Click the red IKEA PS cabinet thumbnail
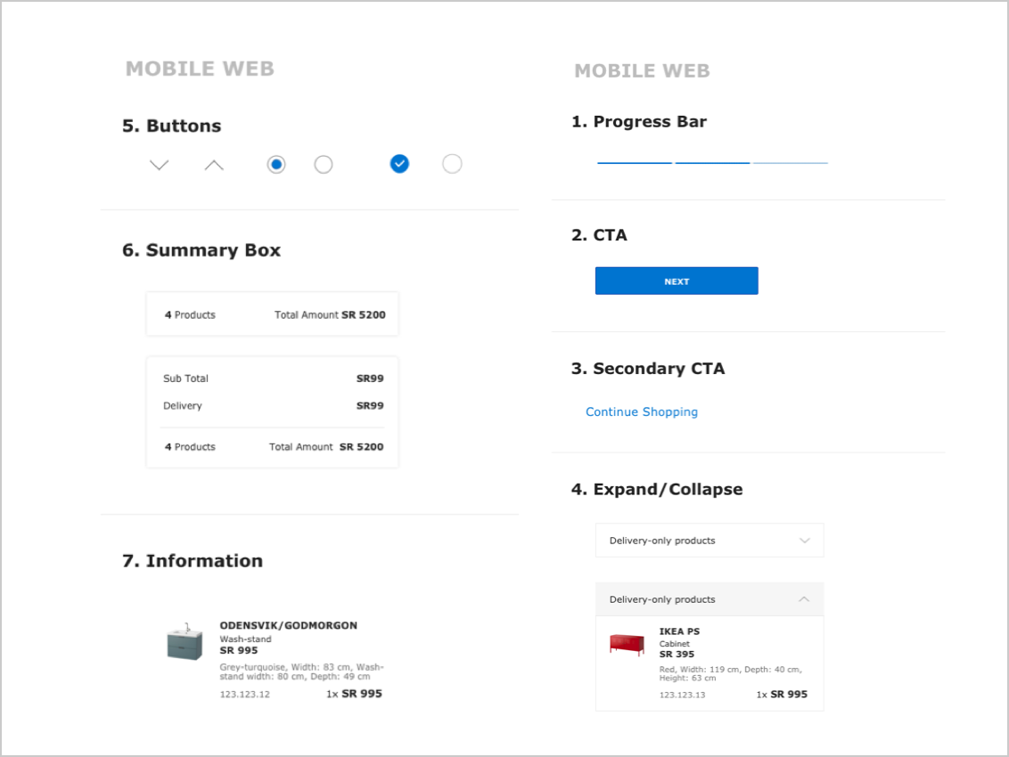This screenshot has height=757, width=1009. coord(627,646)
